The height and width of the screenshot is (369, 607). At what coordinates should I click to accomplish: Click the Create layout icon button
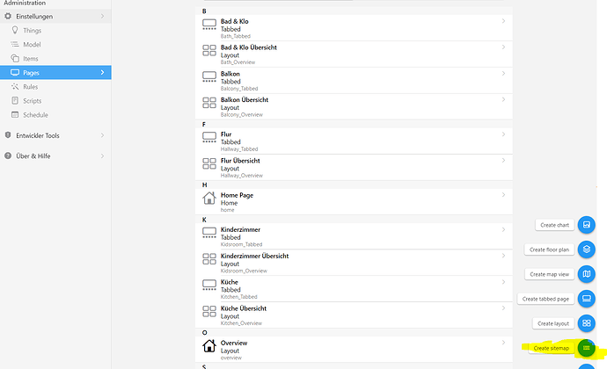[587, 323]
